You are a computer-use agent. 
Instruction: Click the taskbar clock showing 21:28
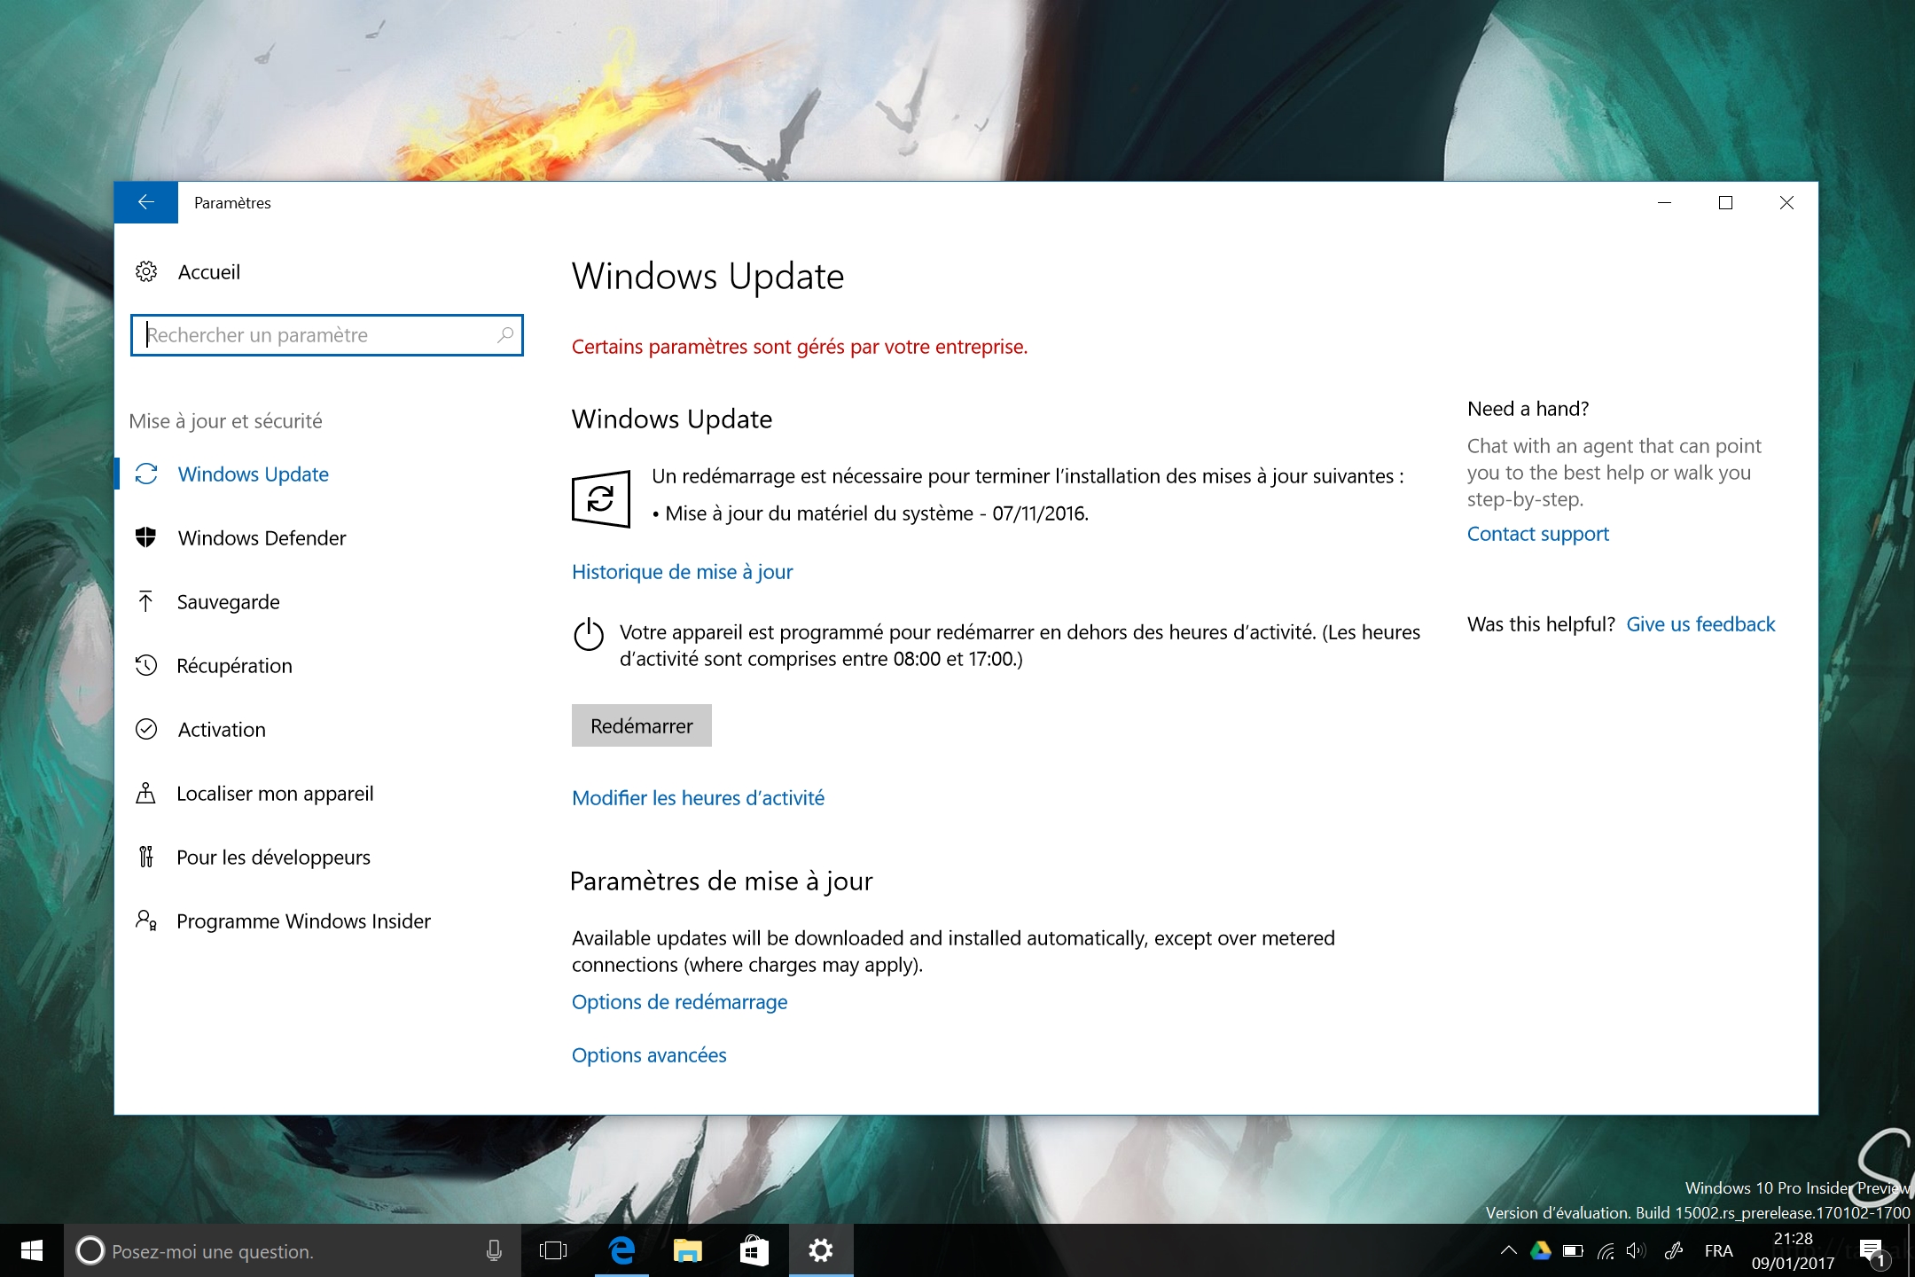click(x=1793, y=1251)
